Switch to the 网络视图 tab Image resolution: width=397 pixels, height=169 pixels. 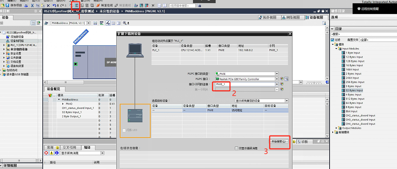(292, 17)
